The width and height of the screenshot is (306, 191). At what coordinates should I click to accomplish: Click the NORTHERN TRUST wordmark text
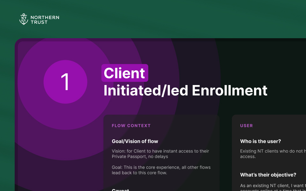45,20
